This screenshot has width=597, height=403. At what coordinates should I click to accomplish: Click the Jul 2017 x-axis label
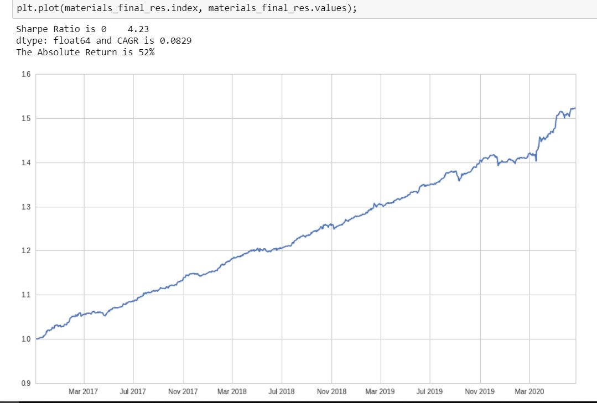pyautogui.click(x=132, y=391)
